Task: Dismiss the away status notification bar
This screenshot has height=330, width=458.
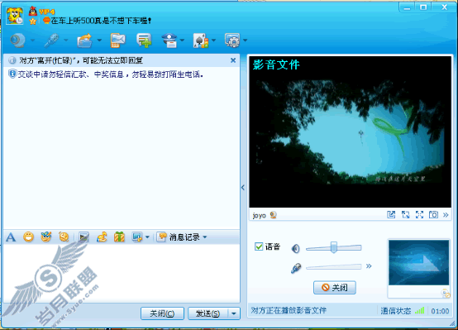Action: (233, 60)
